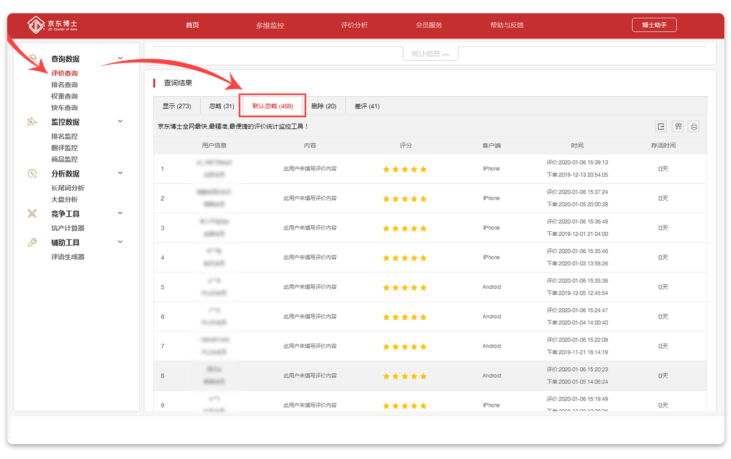Collapse the 分析数据 section chevron
The image size is (731, 459).
(121, 173)
